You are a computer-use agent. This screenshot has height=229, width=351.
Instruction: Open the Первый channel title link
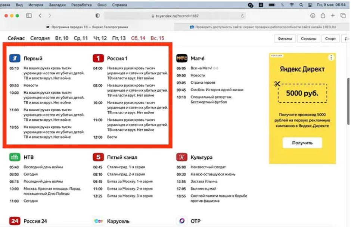point(33,58)
